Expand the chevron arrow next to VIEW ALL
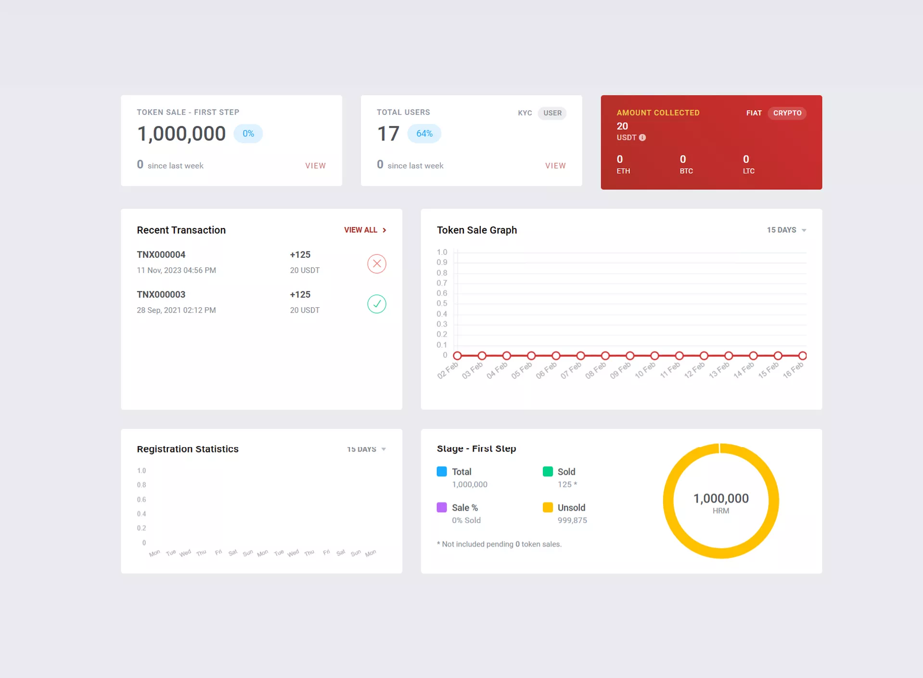Viewport: 923px width, 678px height. 384,230
